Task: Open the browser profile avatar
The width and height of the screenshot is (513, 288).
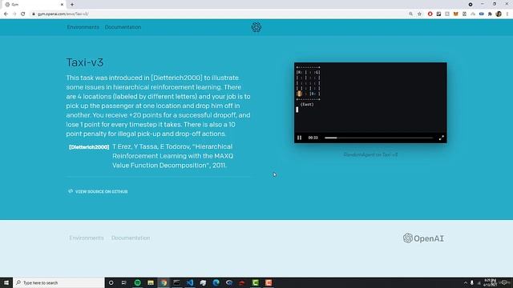Action: (x=499, y=14)
